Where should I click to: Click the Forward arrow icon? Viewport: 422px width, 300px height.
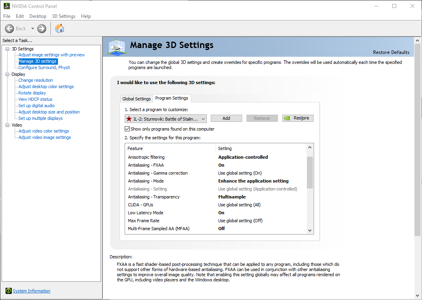[42, 29]
